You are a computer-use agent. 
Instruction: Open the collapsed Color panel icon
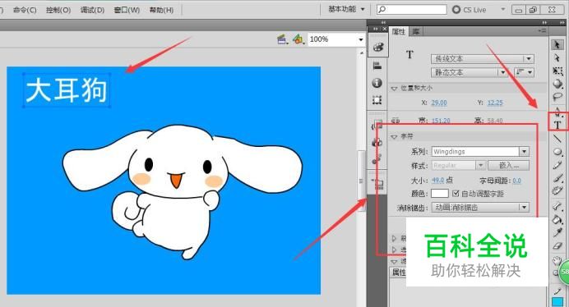coord(377,47)
